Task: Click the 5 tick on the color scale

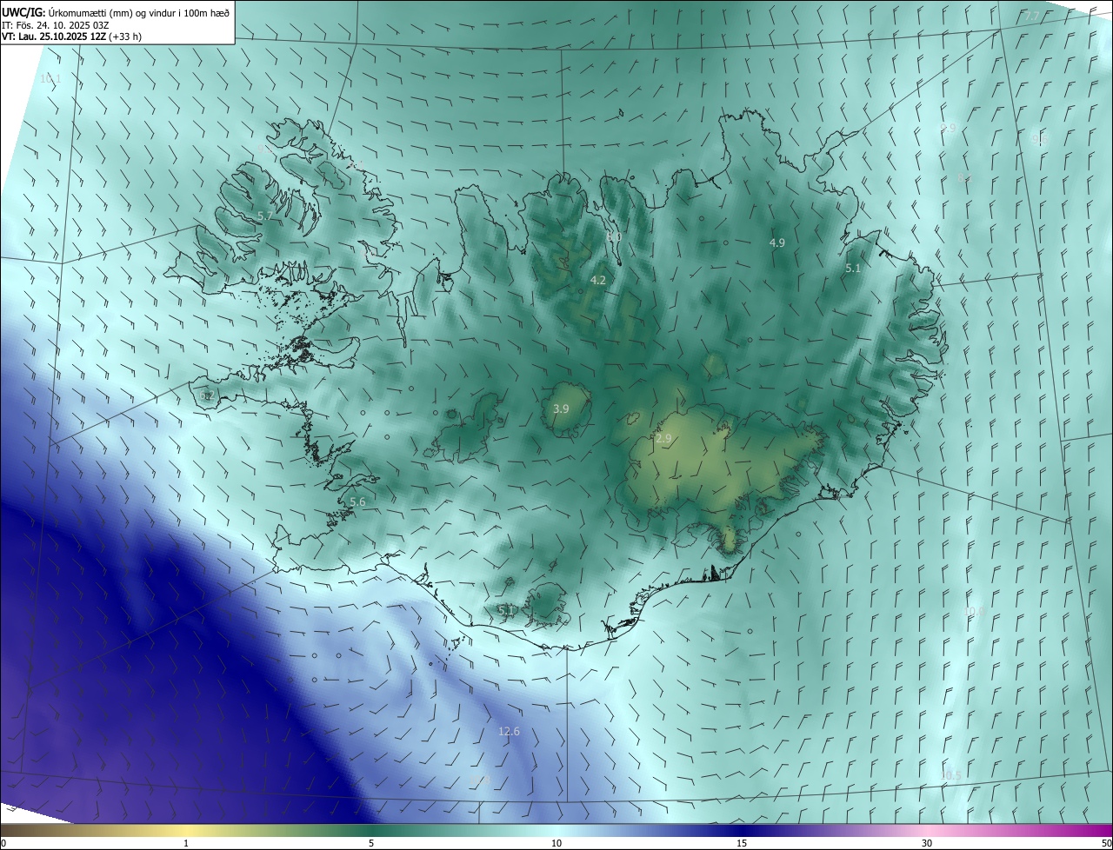Action: pos(371,843)
